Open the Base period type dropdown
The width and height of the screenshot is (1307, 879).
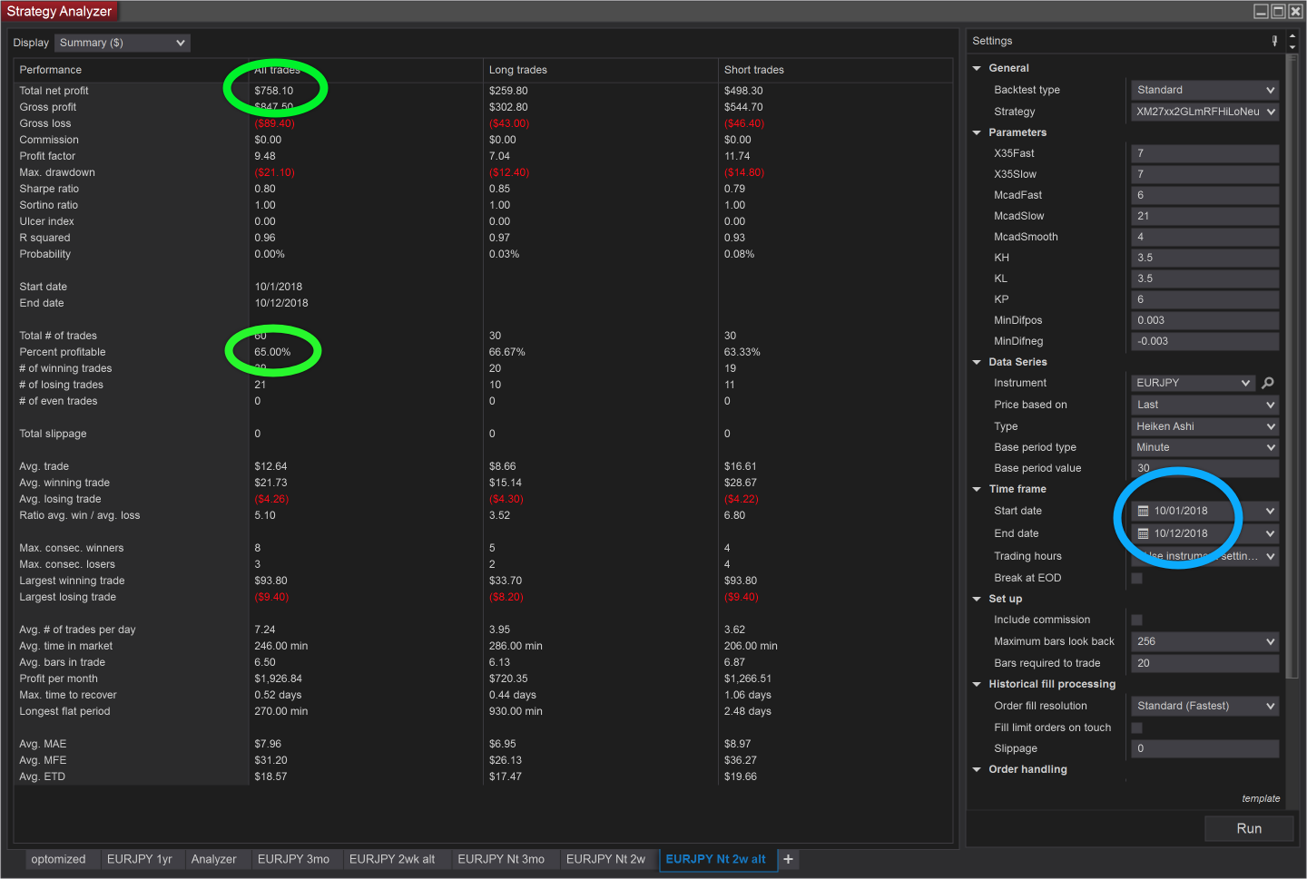[x=1205, y=447]
